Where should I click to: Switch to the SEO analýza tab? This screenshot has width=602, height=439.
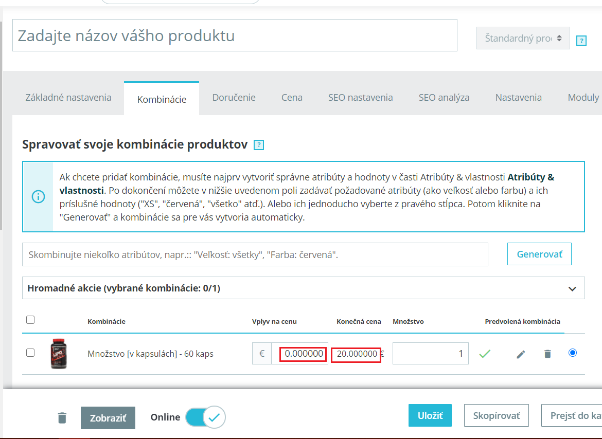[444, 97]
